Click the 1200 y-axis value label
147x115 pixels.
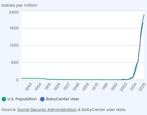[14, 45]
